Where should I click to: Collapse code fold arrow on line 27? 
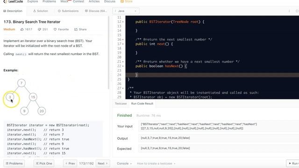coord(123,88)
